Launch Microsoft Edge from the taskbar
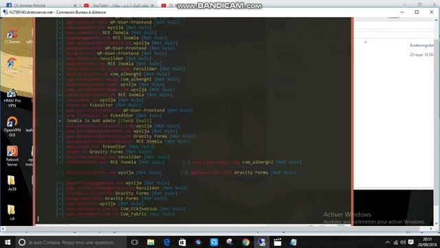 pos(166,242)
